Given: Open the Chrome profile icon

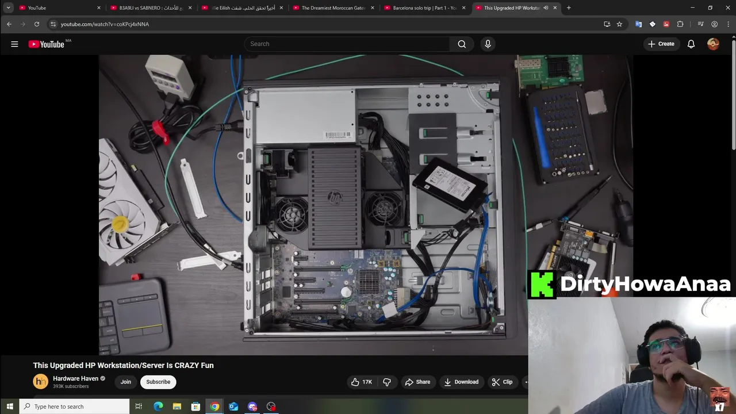Looking at the screenshot, I should coord(714,24).
